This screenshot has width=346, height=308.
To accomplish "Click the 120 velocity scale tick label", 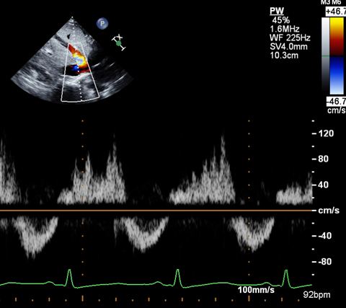I will coord(326,133).
